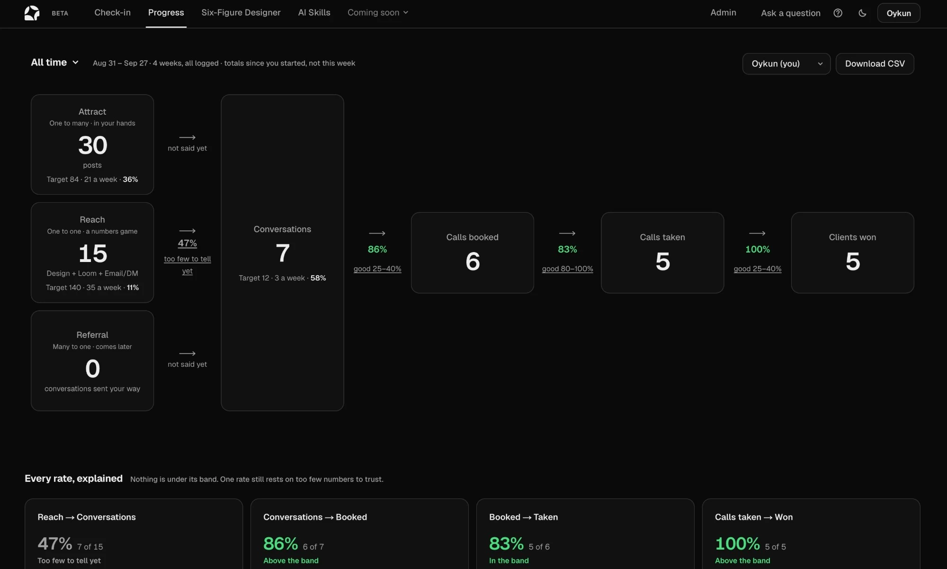This screenshot has width=947, height=569.
Task: Click the Calls booked card
Action: point(472,253)
